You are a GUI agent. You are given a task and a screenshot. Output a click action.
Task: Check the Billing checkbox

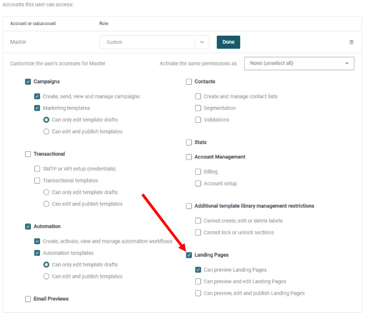(198, 172)
